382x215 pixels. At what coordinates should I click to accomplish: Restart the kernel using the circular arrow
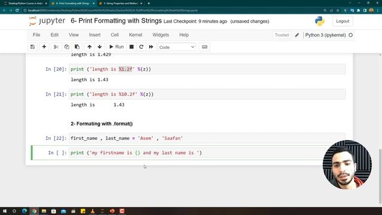[x=141, y=47]
